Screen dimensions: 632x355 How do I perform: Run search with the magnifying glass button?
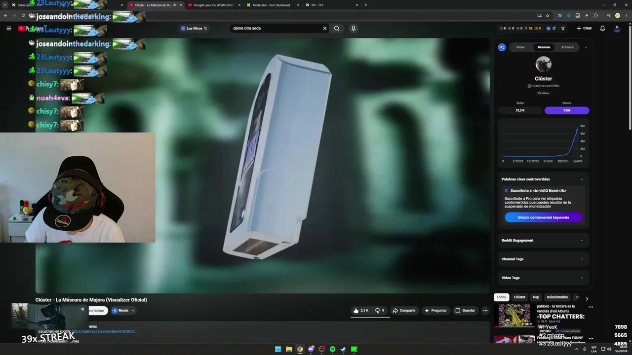point(337,29)
